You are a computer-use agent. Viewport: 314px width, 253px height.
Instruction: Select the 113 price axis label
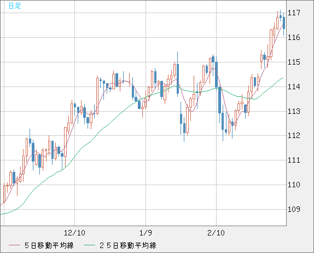pos(294,111)
